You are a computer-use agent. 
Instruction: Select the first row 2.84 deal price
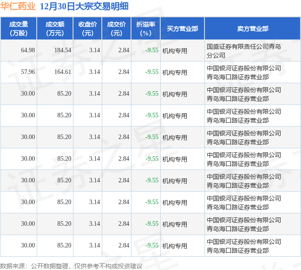tap(123, 50)
